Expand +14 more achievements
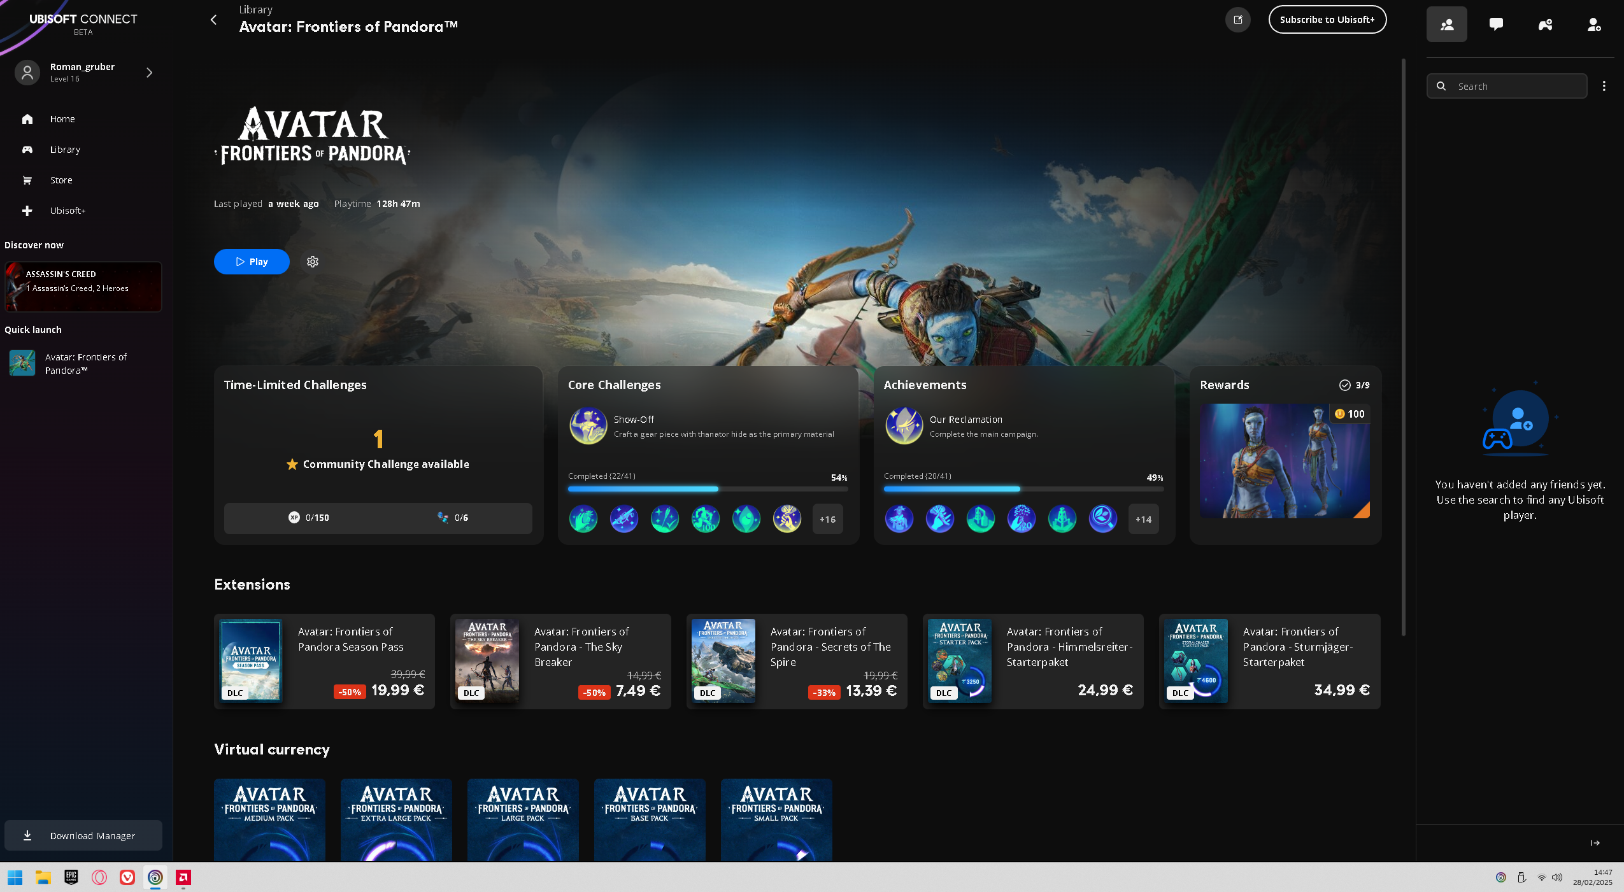The image size is (1624, 892). pyautogui.click(x=1143, y=519)
